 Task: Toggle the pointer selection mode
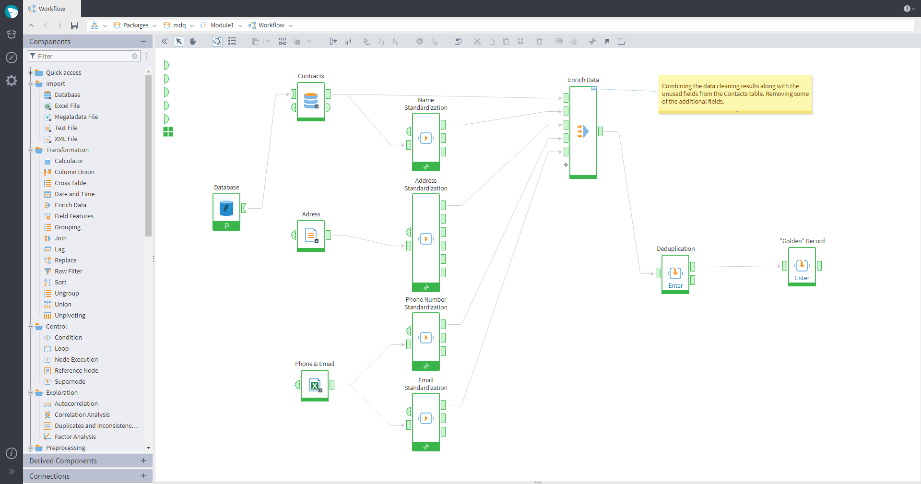point(179,42)
